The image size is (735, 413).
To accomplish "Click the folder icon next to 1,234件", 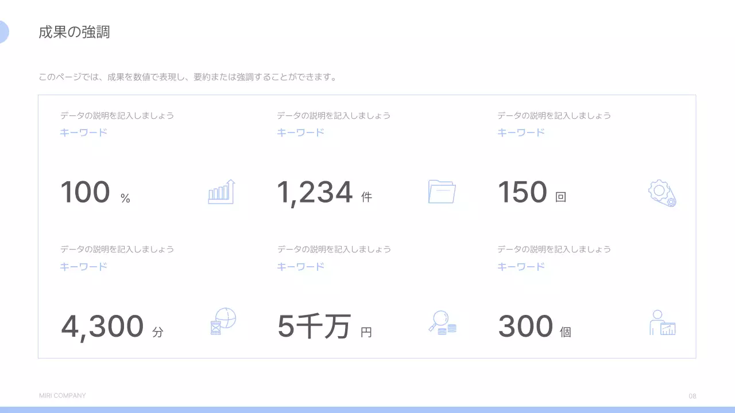I will click(442, 191).
